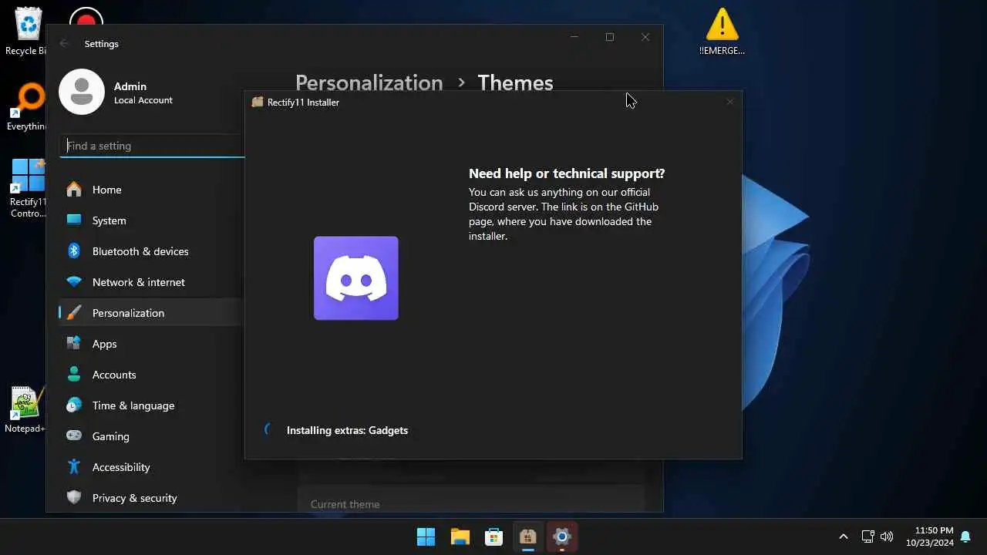987x555 pixels.
Task: Close the Rectify11 Installer window
Action: [x=729, y=102]
